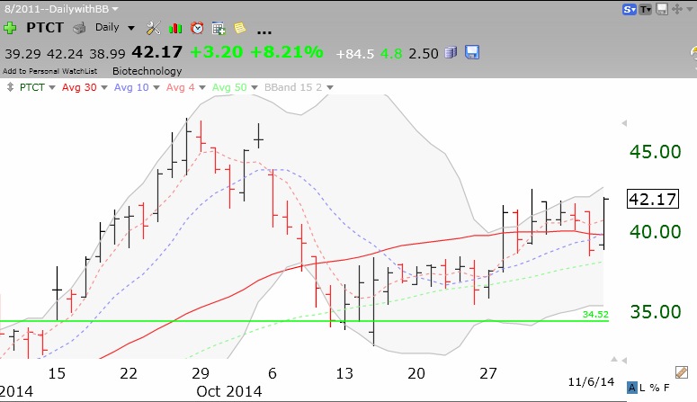Click the PTCT ticker symbol in header
Viewport: 697px width, 402px height.
pyautogui.click(x=45, y=28)
